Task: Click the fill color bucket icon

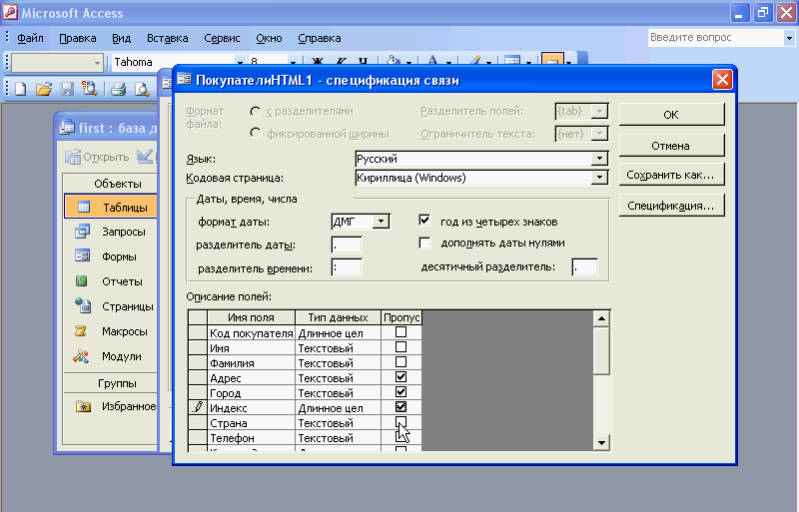Action: [393, 62]
